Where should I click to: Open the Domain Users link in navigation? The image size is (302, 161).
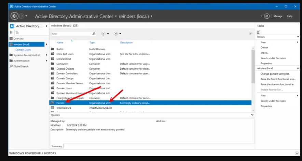tap(23, 50)
